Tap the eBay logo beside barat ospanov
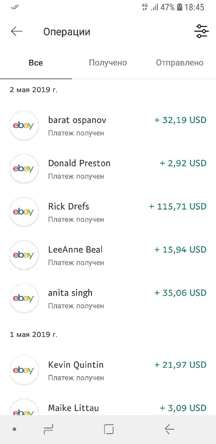216x444 pixels. pos(24,125)
